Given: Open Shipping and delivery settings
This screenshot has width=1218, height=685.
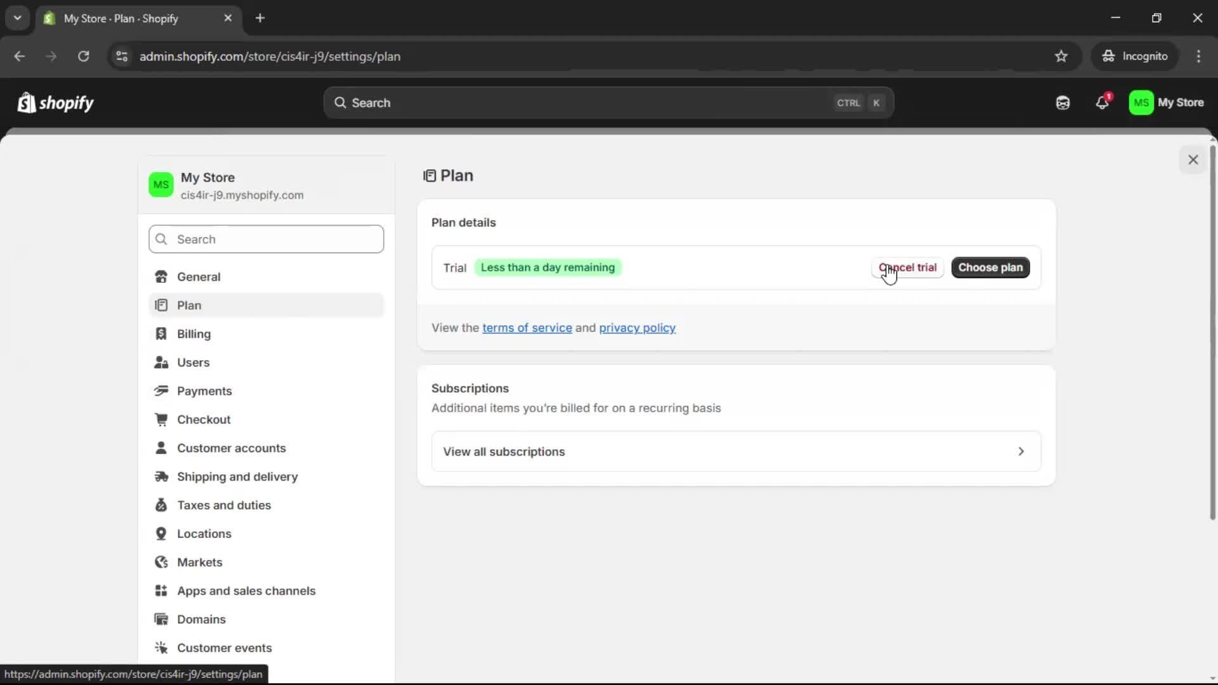Looking at the screenshot, I should (266, 477).
